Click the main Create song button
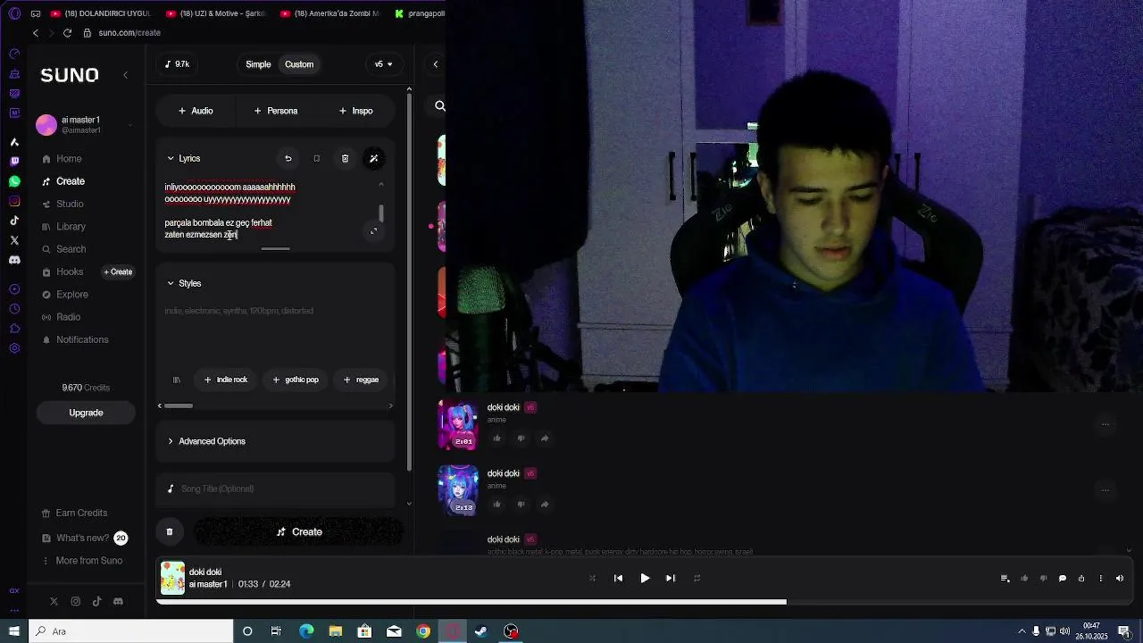Screen dimensions: 1143x643 coord(298,531)
